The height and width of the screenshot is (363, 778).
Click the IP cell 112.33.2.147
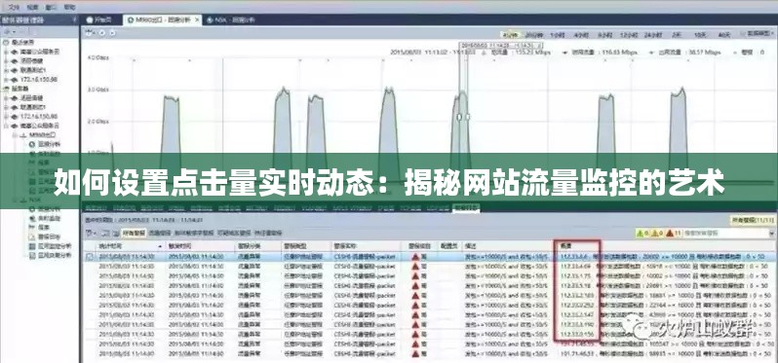point(576,314)
